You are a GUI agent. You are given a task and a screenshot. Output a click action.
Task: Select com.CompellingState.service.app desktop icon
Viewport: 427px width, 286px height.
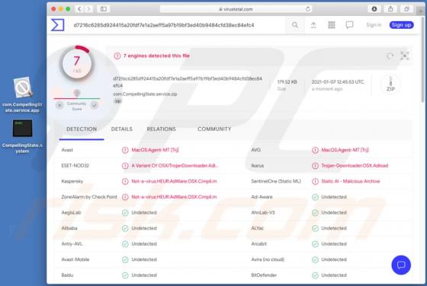22,95
